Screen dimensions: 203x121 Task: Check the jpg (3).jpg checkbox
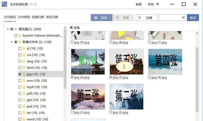(x=72, y=112)
